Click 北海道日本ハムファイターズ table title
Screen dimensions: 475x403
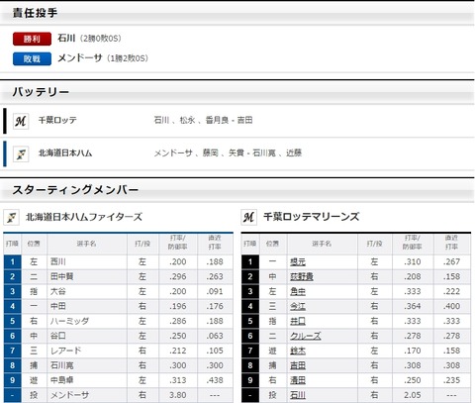(x=84, y=217)
